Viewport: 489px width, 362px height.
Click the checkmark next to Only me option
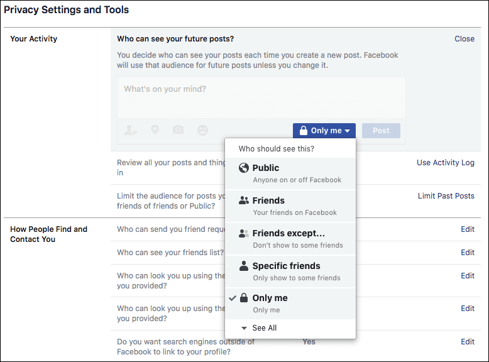[x=233, y=298]
